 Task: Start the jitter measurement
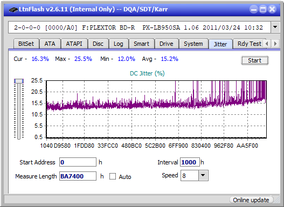pyautogui.click(x=255, y=60)
